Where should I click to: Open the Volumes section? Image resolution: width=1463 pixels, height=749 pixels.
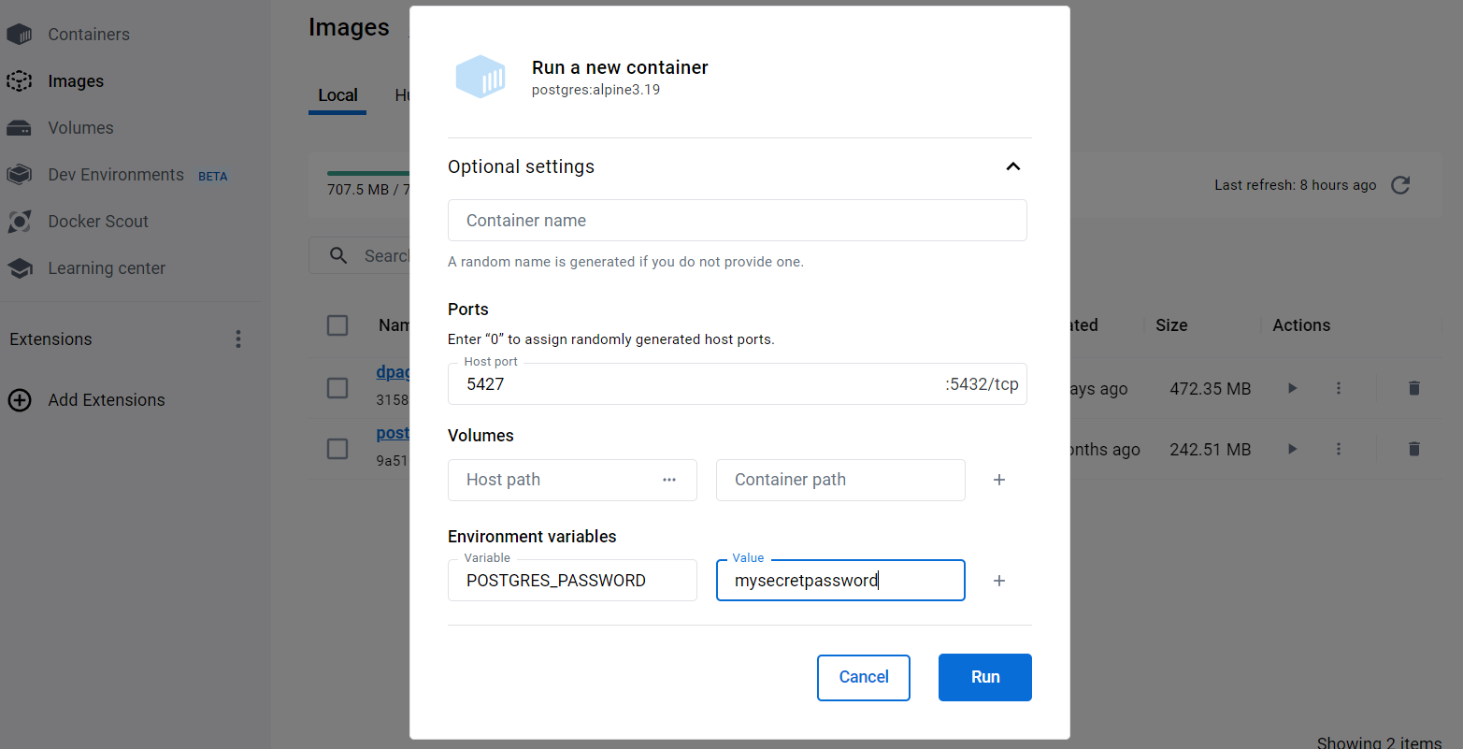pos(80,128)
